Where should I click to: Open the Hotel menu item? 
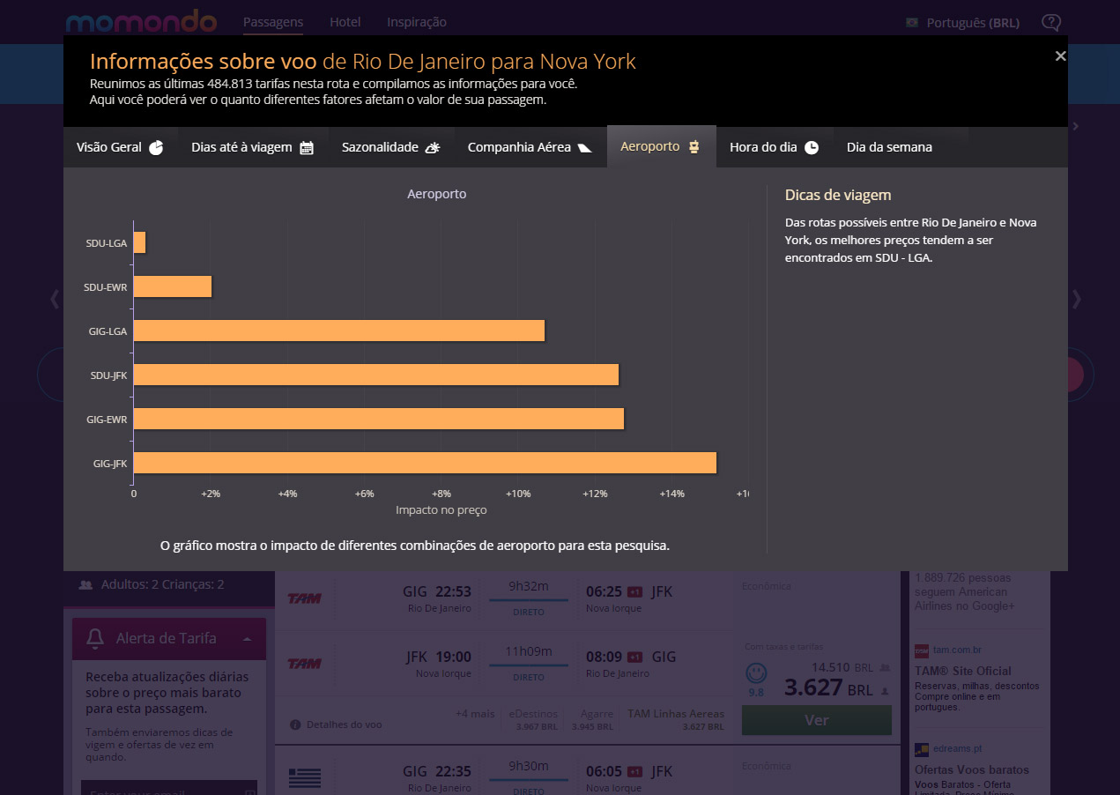coord(345,22)
